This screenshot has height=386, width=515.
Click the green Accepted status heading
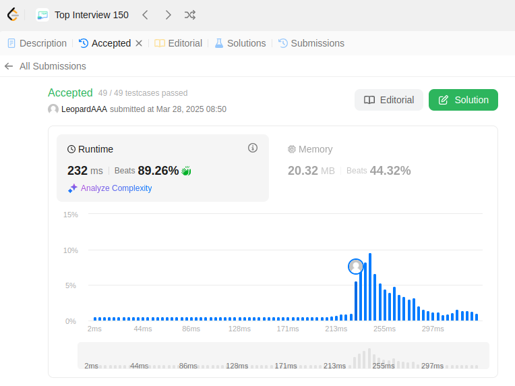click(70, 92)
